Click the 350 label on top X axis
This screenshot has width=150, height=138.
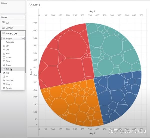point(90,15)
